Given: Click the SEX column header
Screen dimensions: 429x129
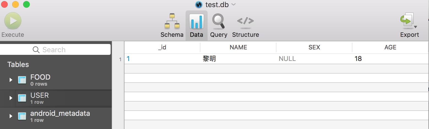Looking at the screenshot, I should point(314,47).
